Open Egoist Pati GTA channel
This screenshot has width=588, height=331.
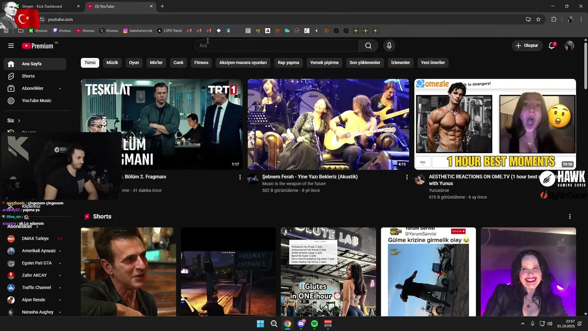[x=35, y=263]
